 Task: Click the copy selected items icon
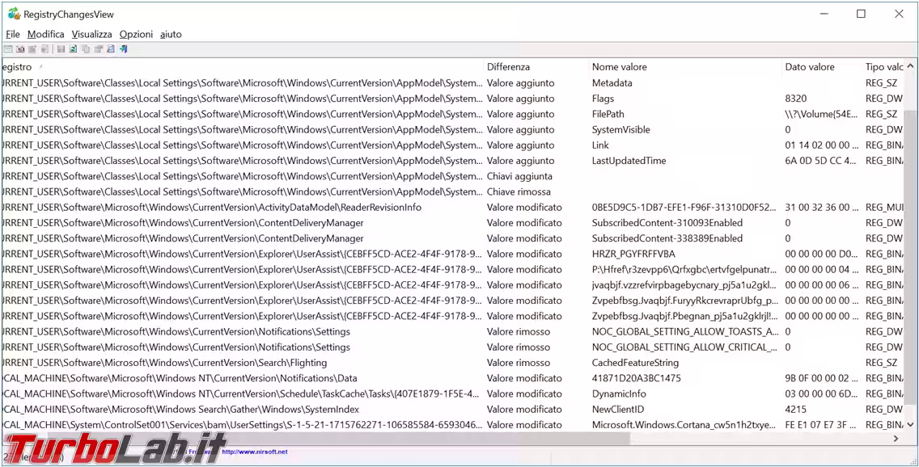(86, 49)
